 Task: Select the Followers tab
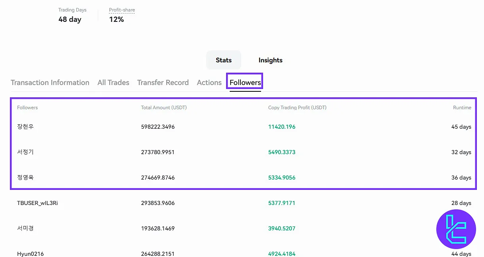point(245,83)
